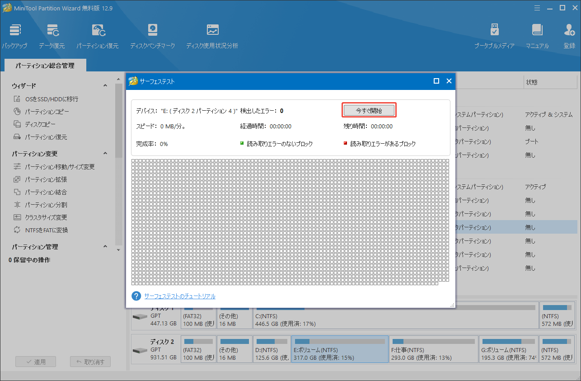Click the sidebar scrollbar down arrow

pos(118,249)
